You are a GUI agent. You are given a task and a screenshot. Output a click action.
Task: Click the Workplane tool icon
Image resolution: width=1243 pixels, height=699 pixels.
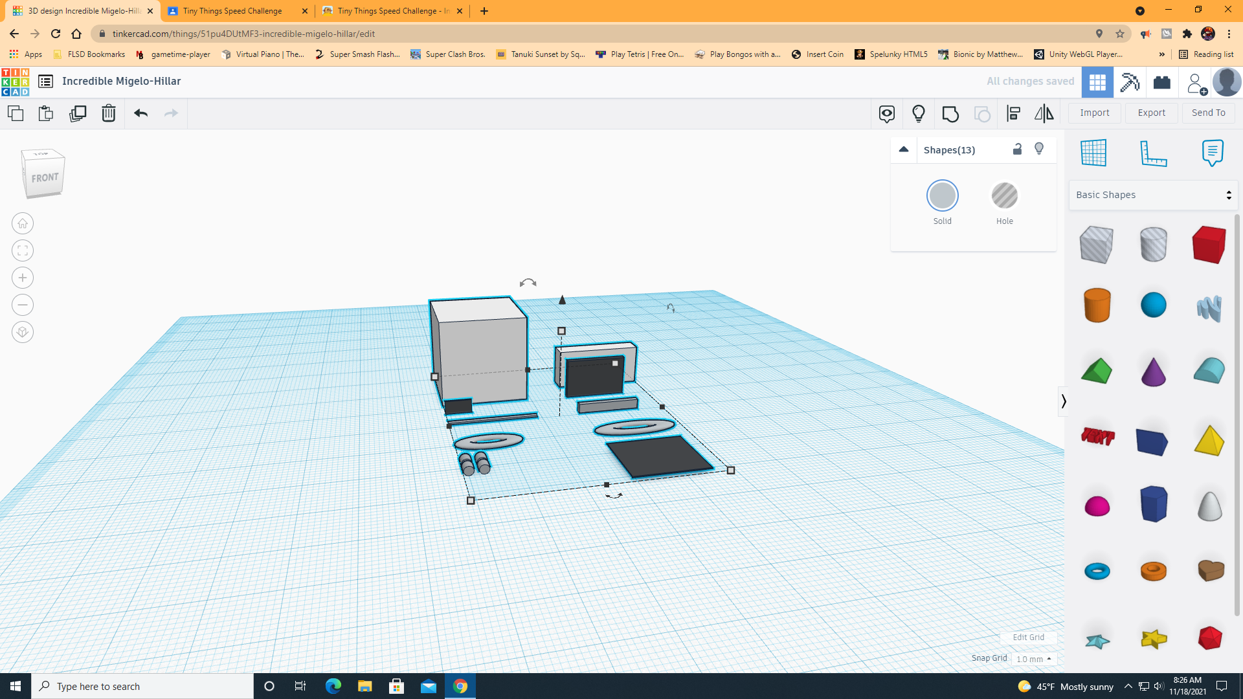tap(1094, 153)
